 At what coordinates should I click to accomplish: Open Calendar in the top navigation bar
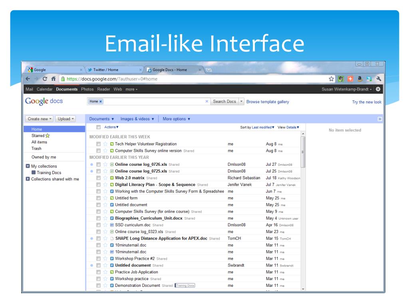[x=45, y=89]
